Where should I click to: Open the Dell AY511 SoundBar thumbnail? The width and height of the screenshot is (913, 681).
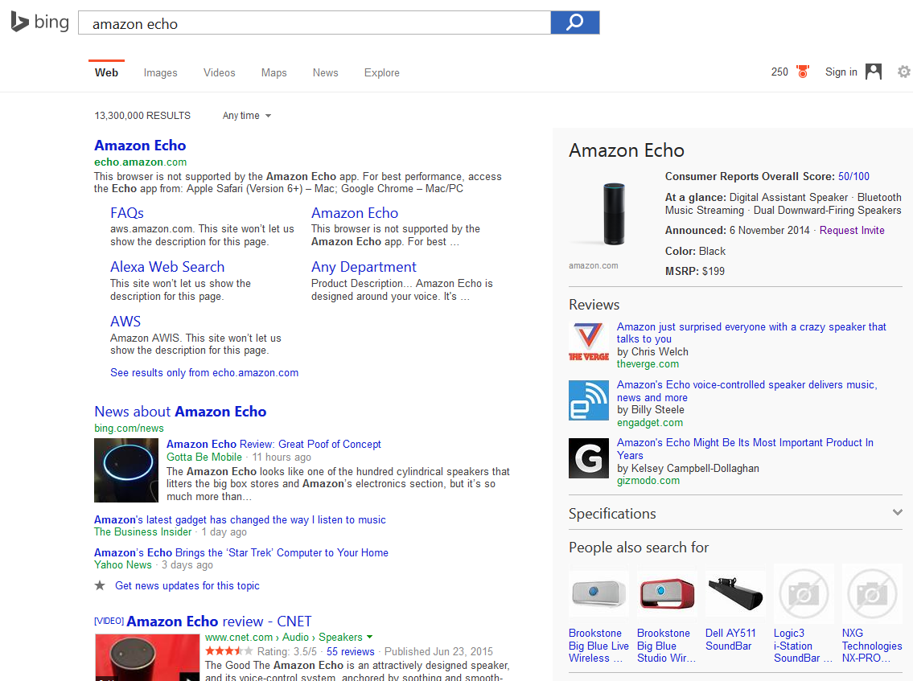tap(735, 594)
